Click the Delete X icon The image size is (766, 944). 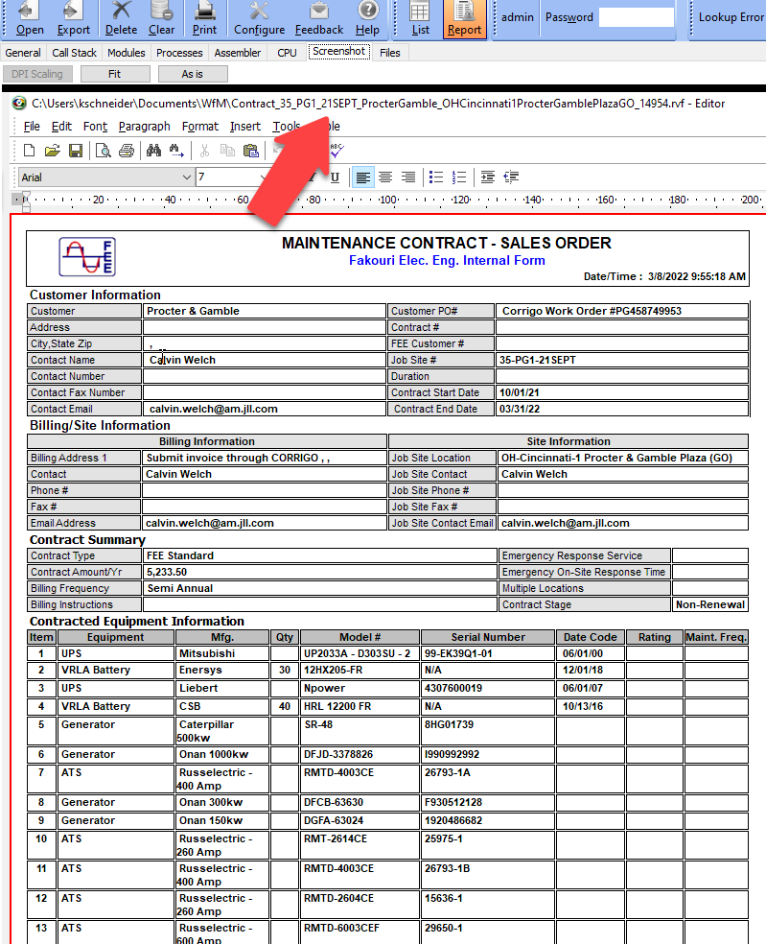coord(121,18)
